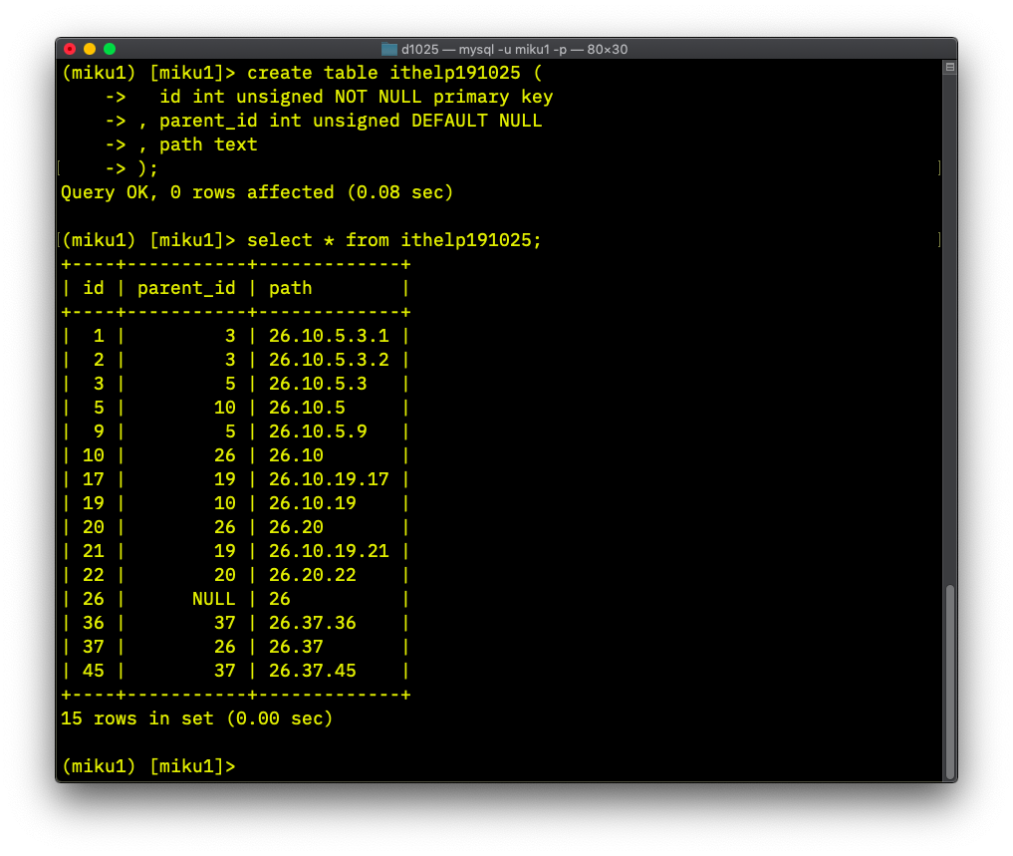Click the folder proxy icon in title bar
This screenshot has height=856, width=1013.
coord(388,49)
